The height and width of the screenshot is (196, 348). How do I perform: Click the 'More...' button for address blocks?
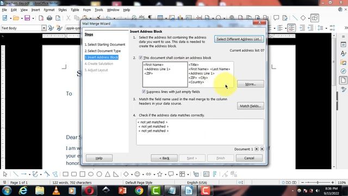pos(251,84)
